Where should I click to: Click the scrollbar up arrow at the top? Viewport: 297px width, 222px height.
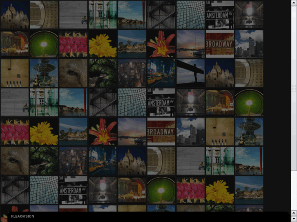tap(294, 3)
